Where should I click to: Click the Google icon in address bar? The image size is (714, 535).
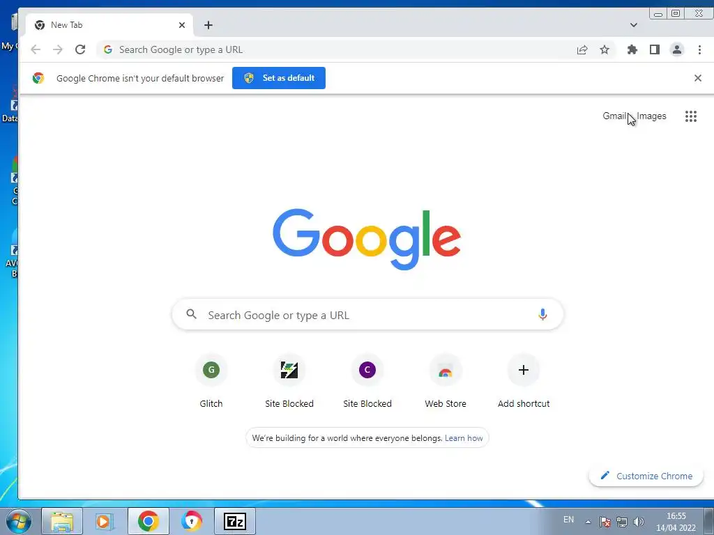108,49
